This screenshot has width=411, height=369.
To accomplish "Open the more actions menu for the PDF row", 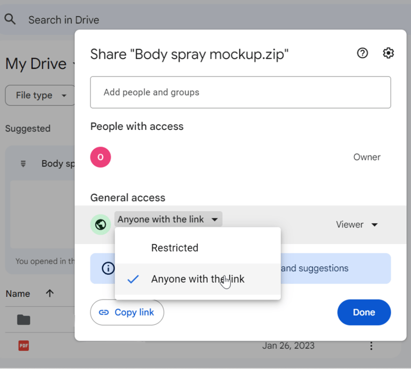I will 371,345.
